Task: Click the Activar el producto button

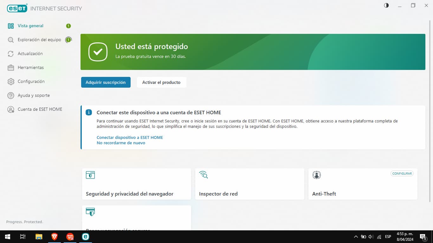Action: (161, 82)
